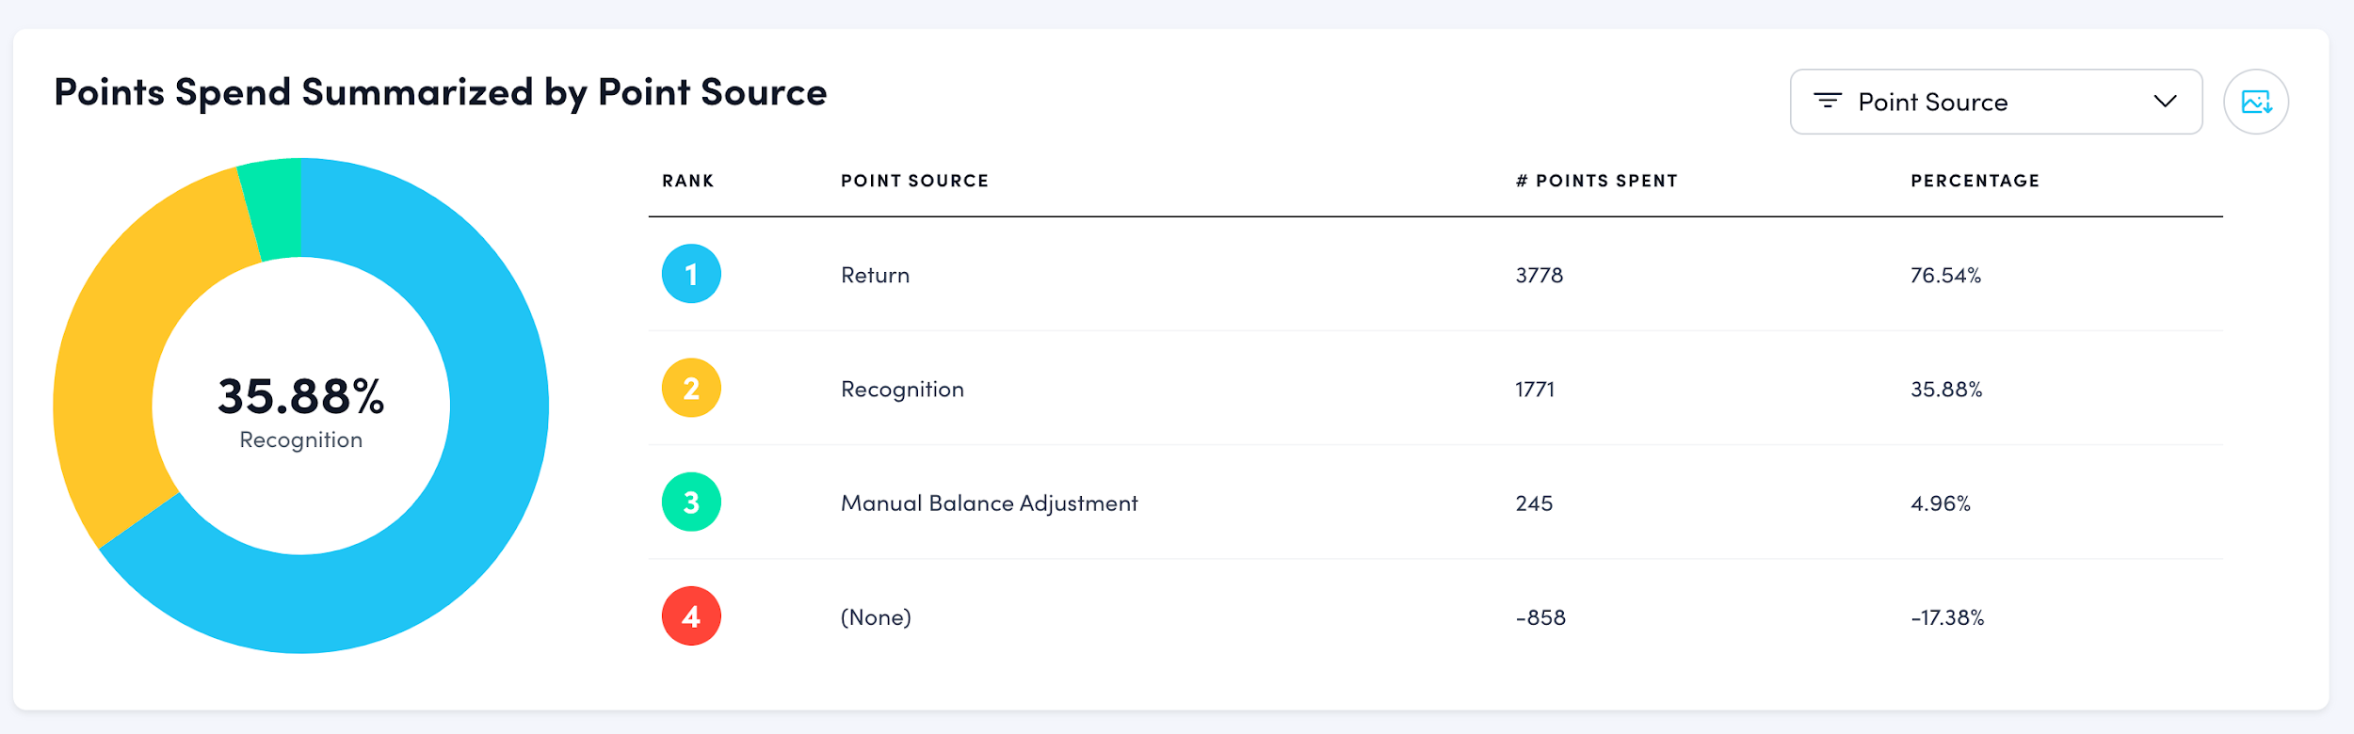Click the download chart image icon
This screenshot has height=734, width=2354.
pyautogui.click(x=2255, y=102)
